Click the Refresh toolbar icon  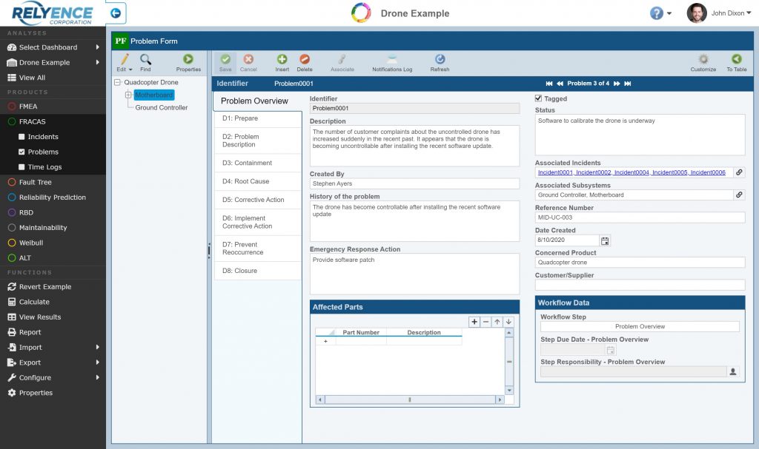click(440, 60)
